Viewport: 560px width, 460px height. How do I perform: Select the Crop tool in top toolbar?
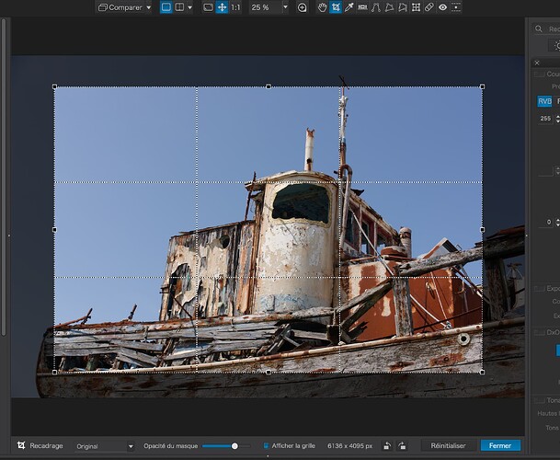pos(336,7)
